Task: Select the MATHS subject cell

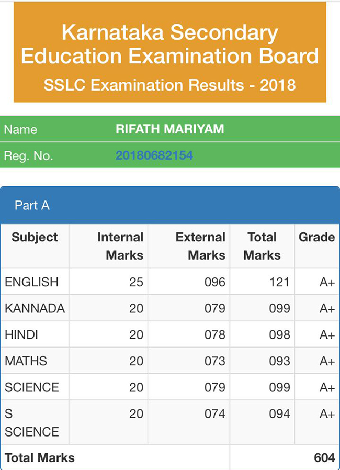Action: [26, 361]
